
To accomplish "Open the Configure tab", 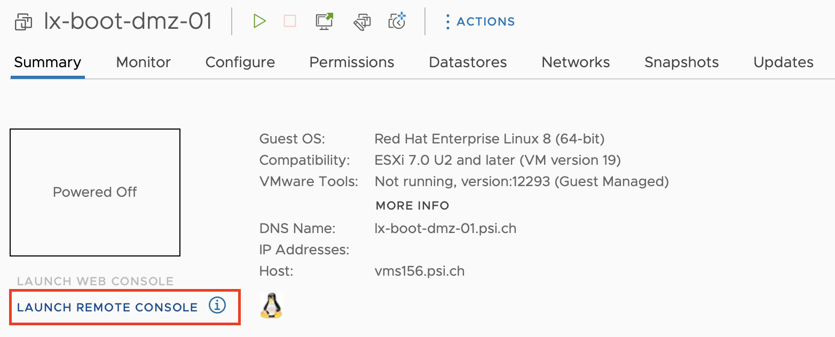I will (240, 62).
